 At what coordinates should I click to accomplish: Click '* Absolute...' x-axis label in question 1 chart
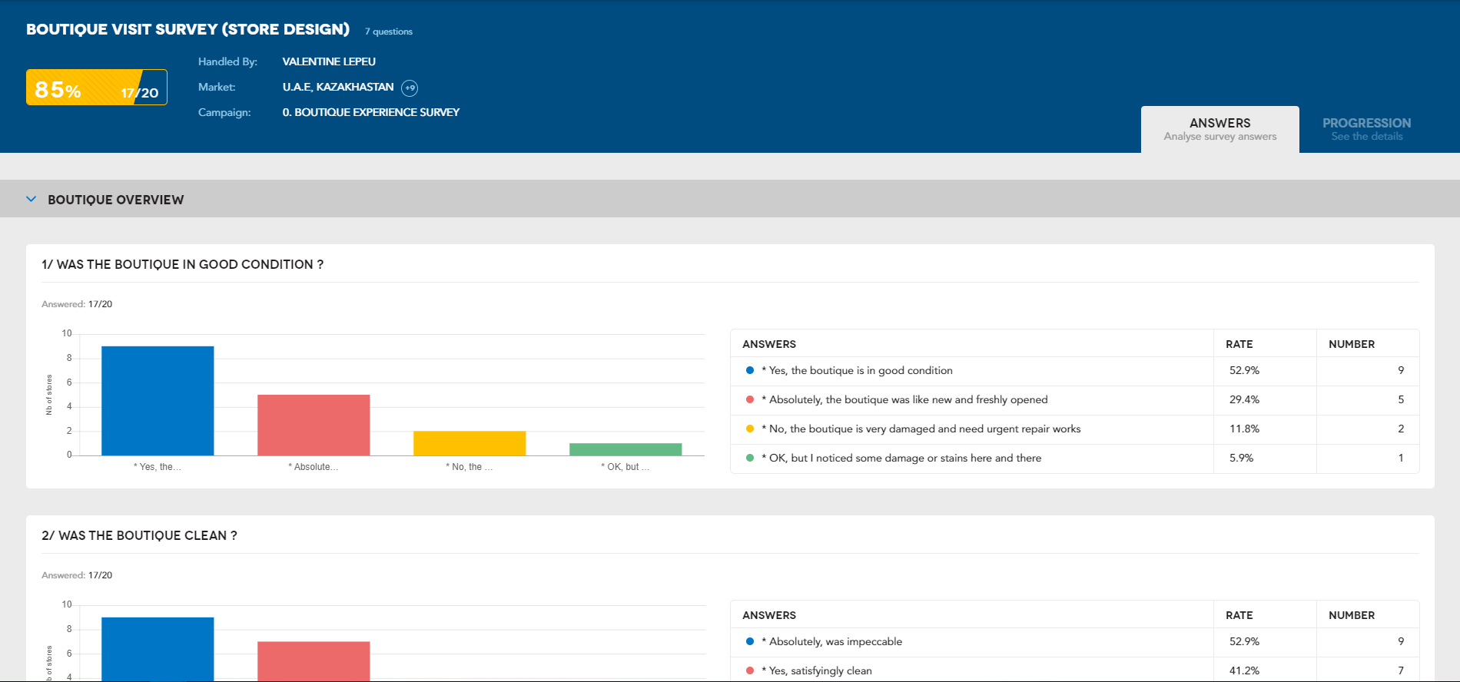pyautogui.click(x=314, y=467)
